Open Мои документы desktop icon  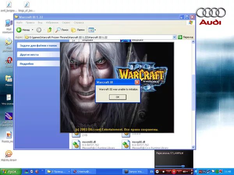pyautogui.click(x=8, y=45)
